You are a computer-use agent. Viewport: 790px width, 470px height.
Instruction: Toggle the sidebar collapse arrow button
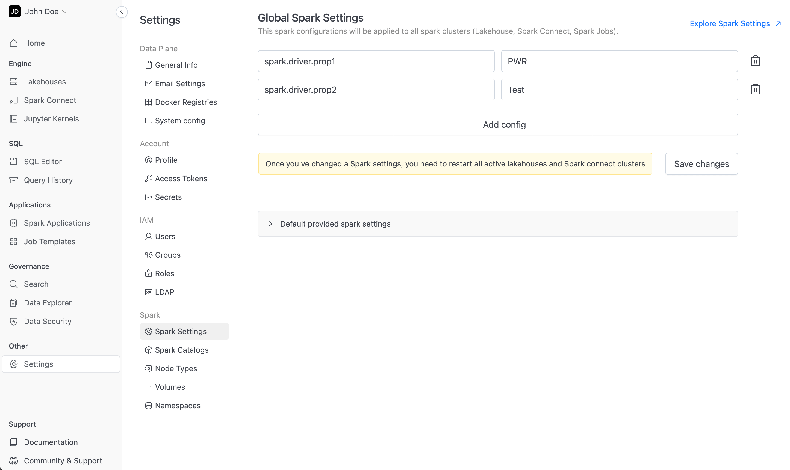coord(122,11)
